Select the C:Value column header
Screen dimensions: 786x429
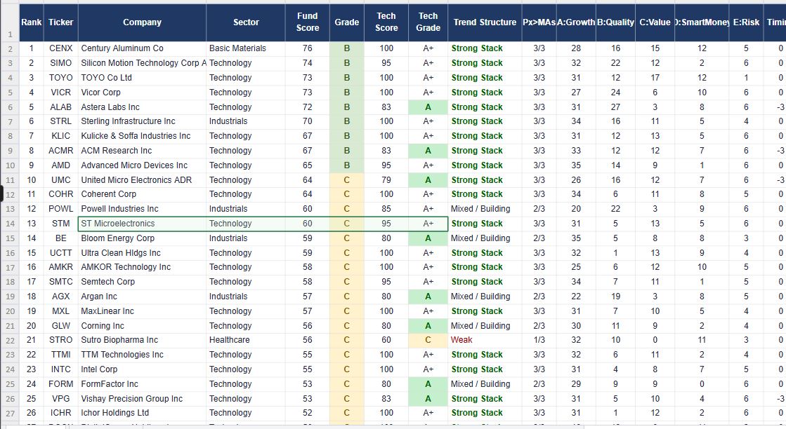click(x=655, y=22)
